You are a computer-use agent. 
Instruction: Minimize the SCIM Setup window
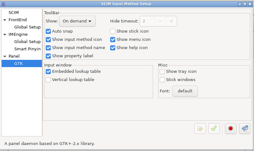240,4
